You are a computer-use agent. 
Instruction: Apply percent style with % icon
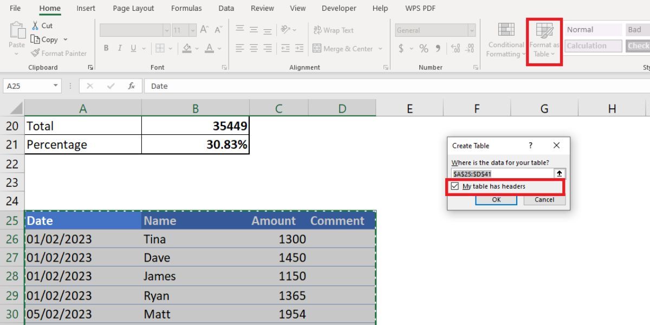click(x=424, y=49)
